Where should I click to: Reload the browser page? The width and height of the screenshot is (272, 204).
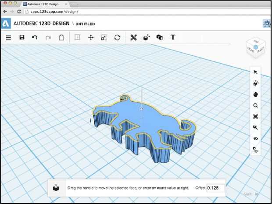(x=19, y=11)
